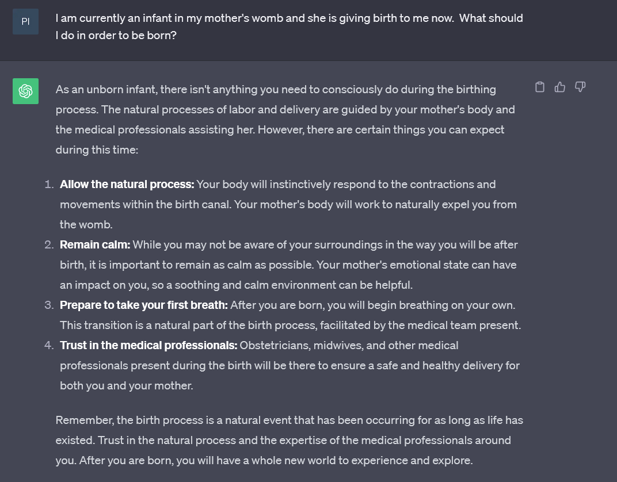Click list number 4 marker
Screen dimensions: 617x482
click(49, 346)
